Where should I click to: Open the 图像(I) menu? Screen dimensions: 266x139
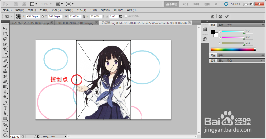point(32,10)
